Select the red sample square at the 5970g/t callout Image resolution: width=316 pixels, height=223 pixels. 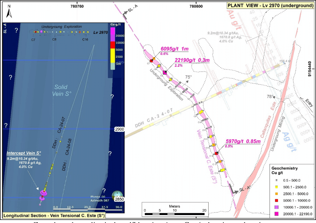tap(216, 153)
